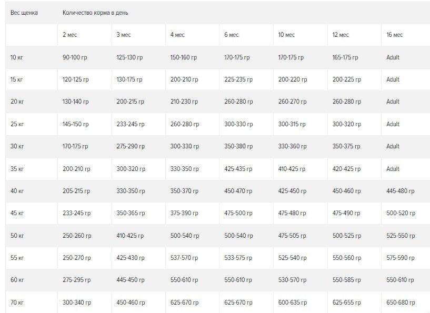Click the '35 кг' row label
The width and height of the screenshot is (430, 313).
pos(17,168)
